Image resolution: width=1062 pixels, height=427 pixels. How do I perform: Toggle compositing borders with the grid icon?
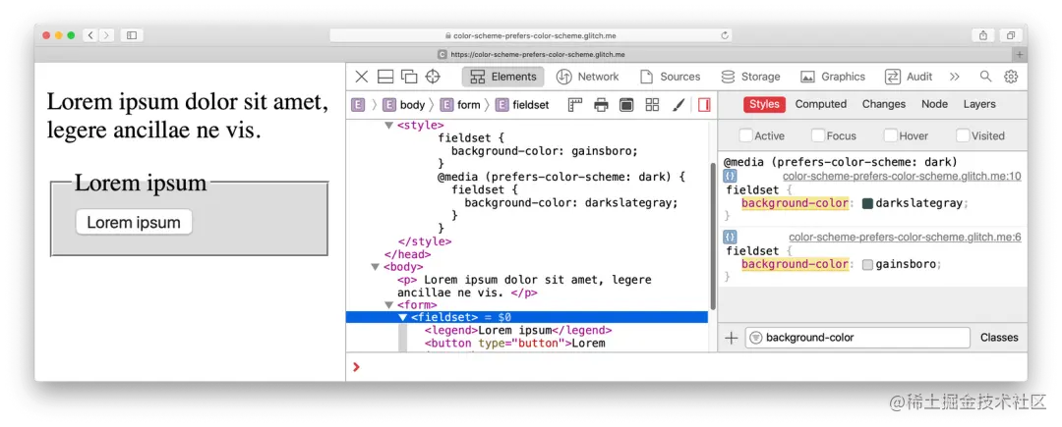point(652,105)
